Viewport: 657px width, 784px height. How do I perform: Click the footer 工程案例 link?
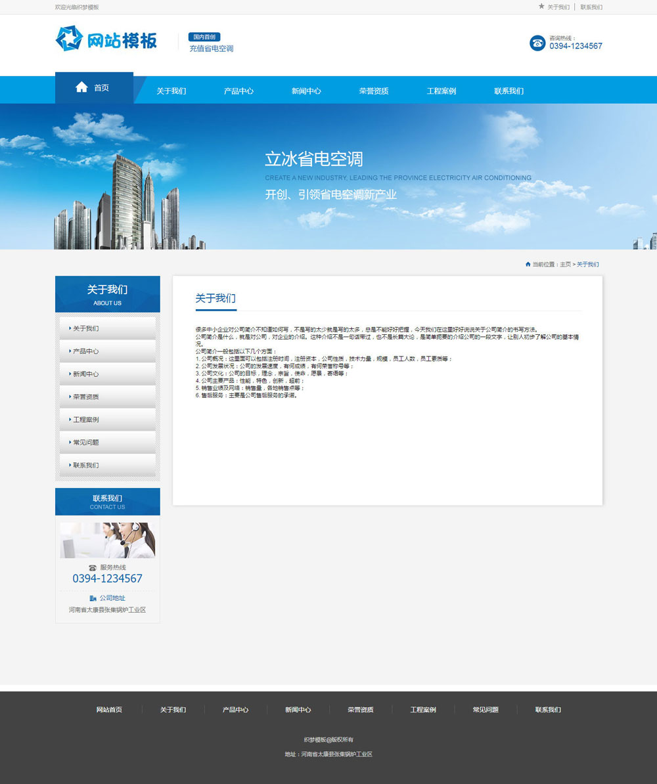pos(423,710)
